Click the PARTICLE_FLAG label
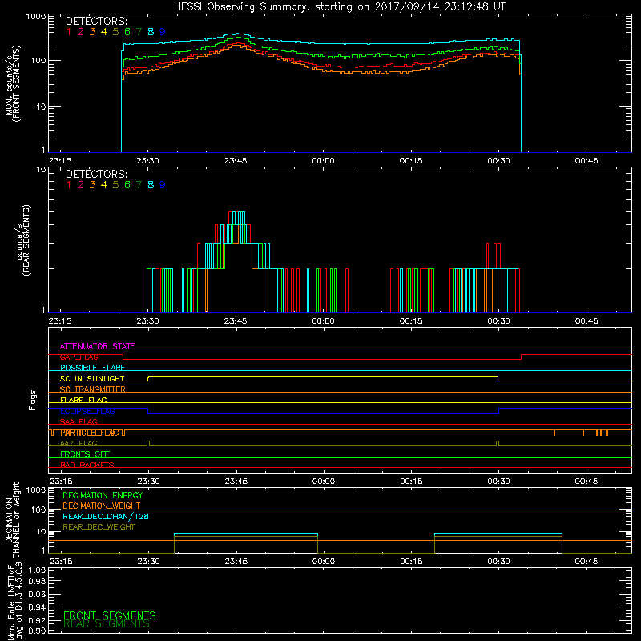 click(90, 433)
